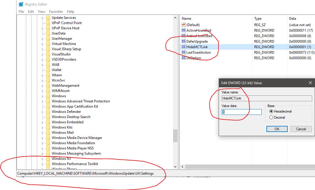Expand the UserManager key
The width and height of the screenshot is (315, 190).
[42, 39]
